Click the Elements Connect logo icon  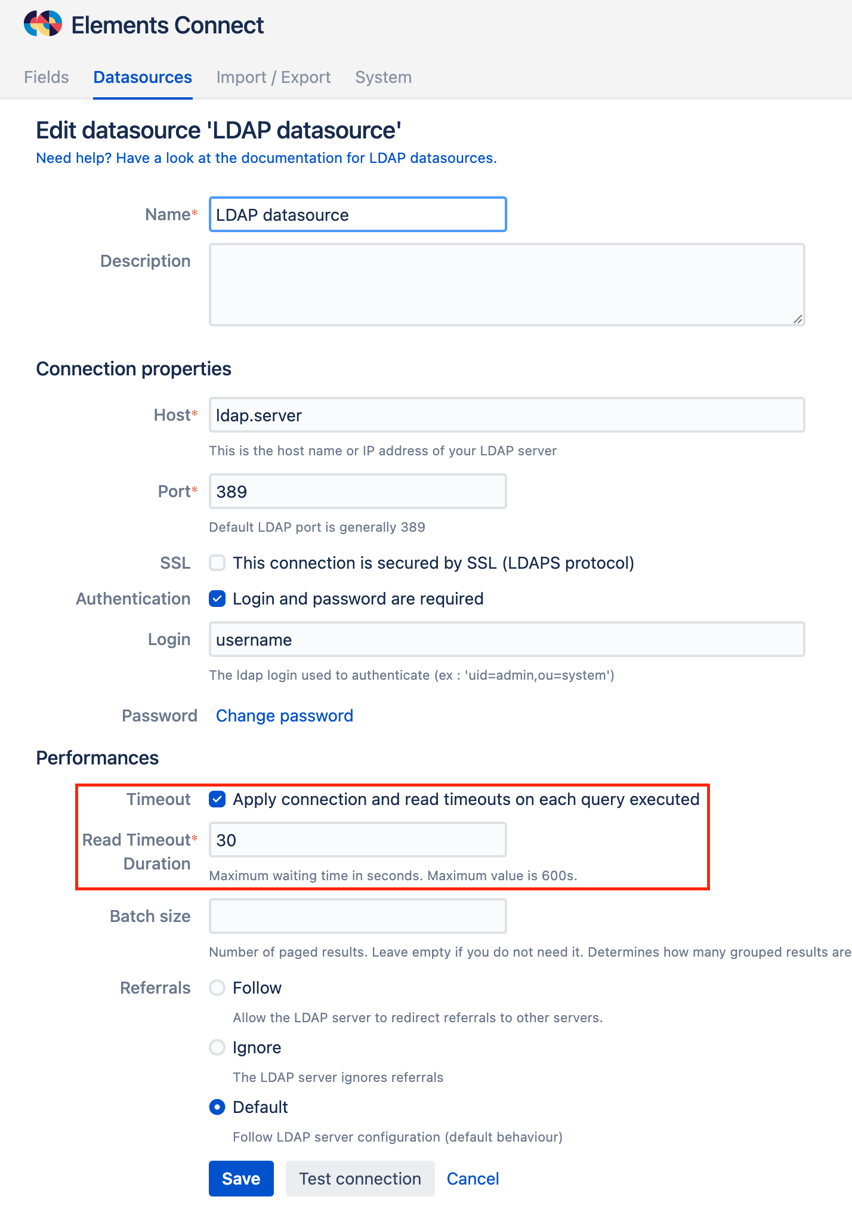click(43, 24)
